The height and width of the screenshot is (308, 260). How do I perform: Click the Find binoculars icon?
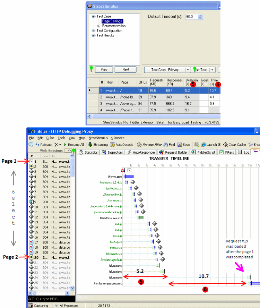point(166,145)
